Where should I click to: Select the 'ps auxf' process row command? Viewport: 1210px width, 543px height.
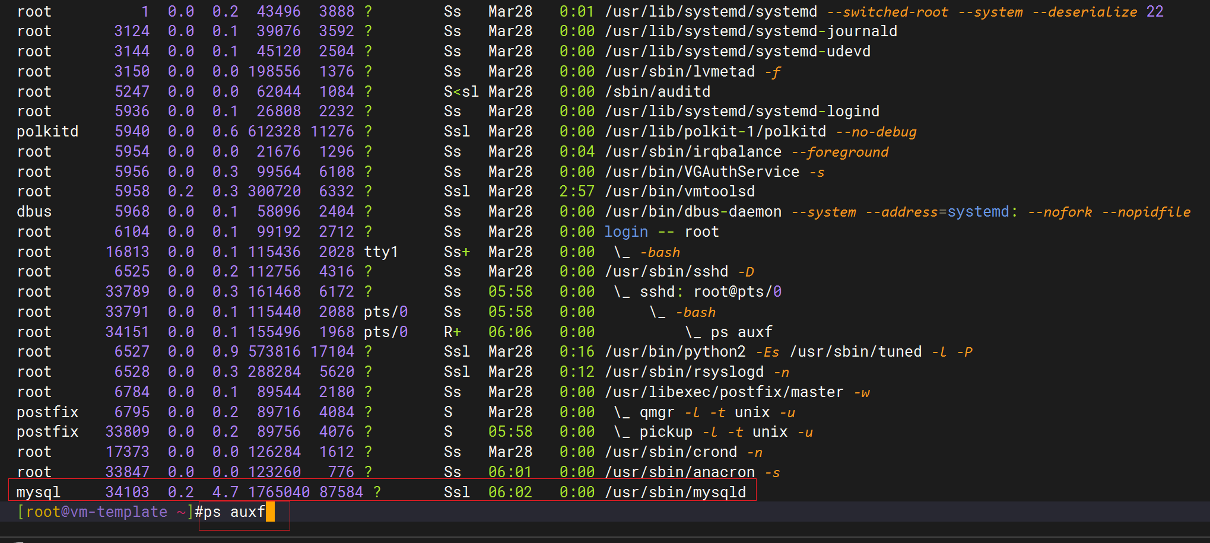(x=742, y=332)
